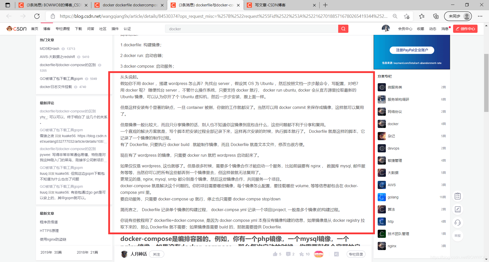Image resolution: width=489 pixels, height=262 pixels.
Task: Contact support via the headset icon
Action: [457, 223]
